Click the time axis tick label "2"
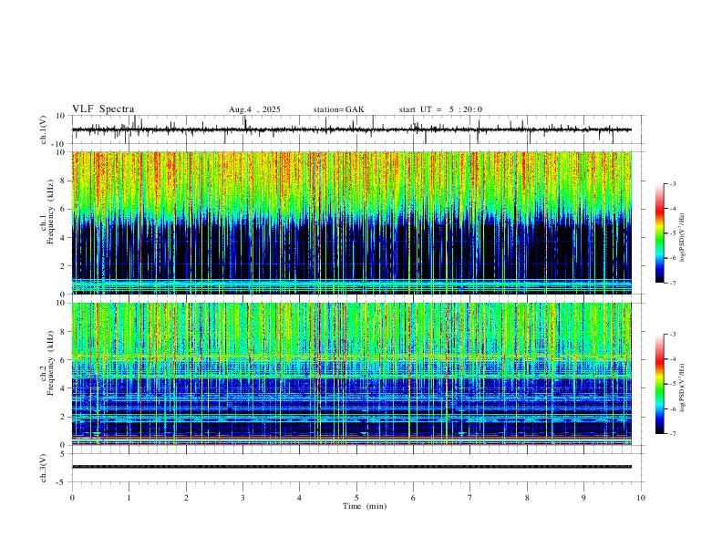Screen dimensions: 722x558 point(186,498)
